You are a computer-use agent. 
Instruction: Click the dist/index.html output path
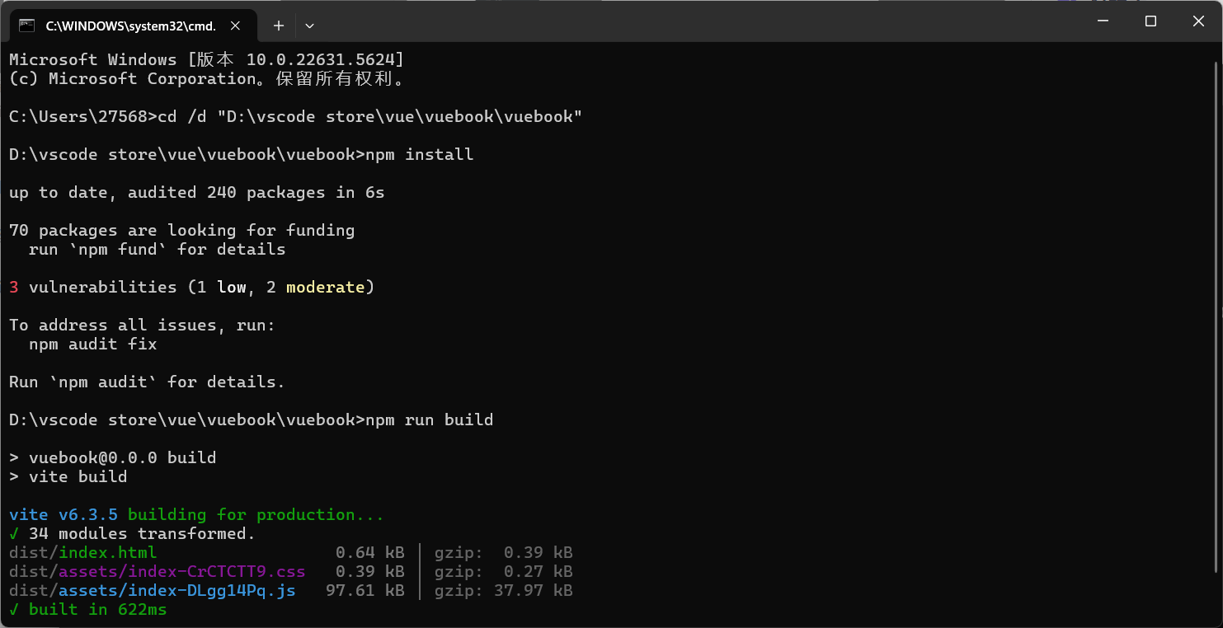click(82, 552)
